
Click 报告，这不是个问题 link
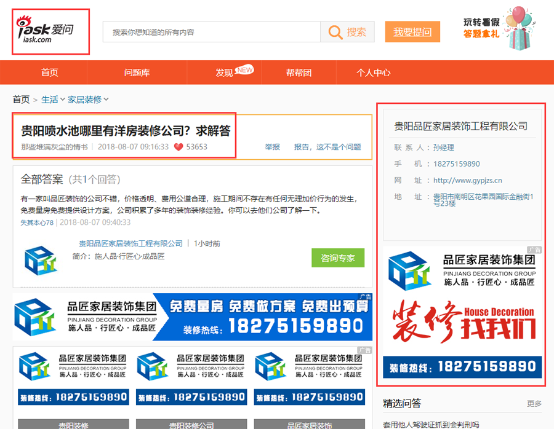point(327,147)
